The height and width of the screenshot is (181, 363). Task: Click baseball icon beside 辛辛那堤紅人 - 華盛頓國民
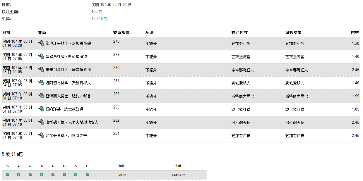(41, 69)
